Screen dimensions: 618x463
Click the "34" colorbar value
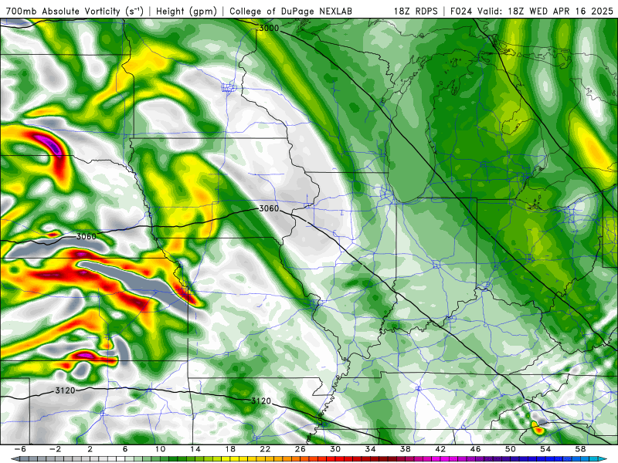(x=370, y=449)
